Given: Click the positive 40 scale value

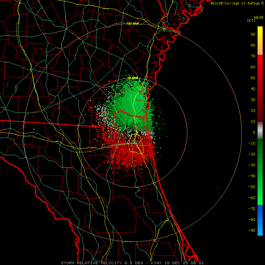Looking at the screenshot, I should (x=253, y=89).
